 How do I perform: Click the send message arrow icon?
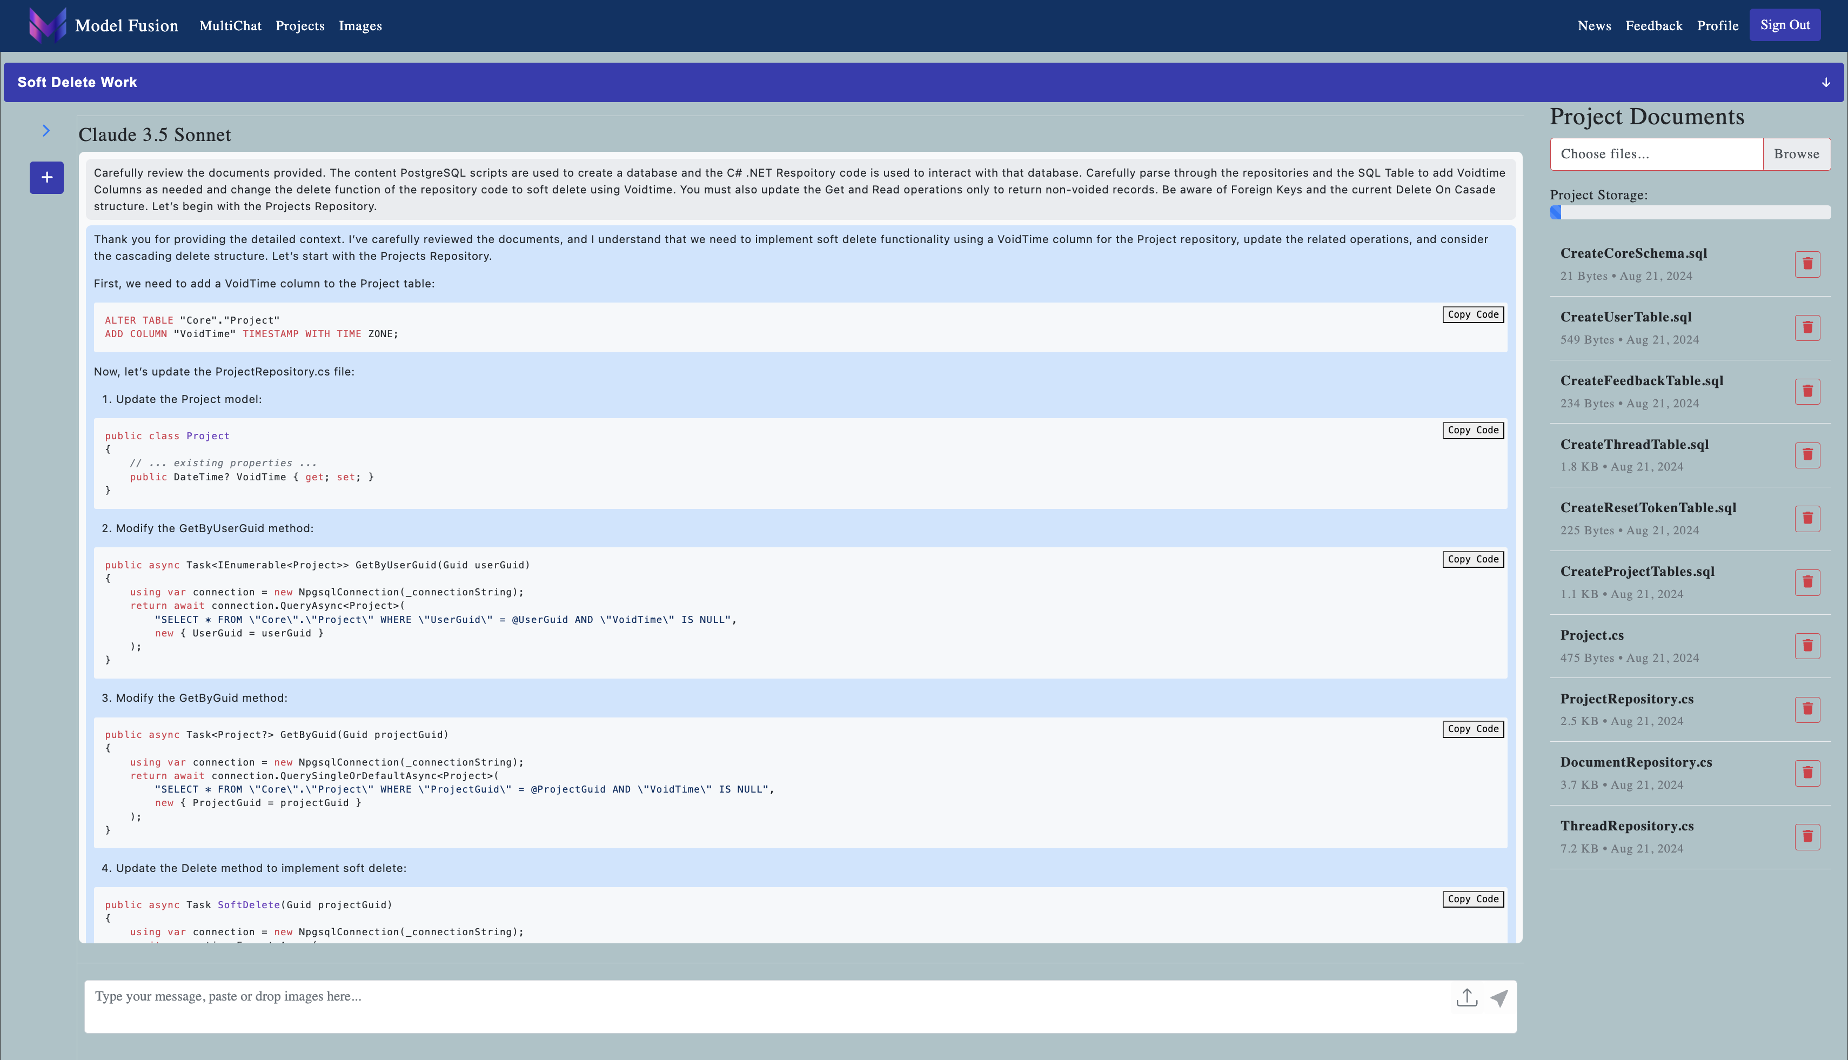[1498, 998]
